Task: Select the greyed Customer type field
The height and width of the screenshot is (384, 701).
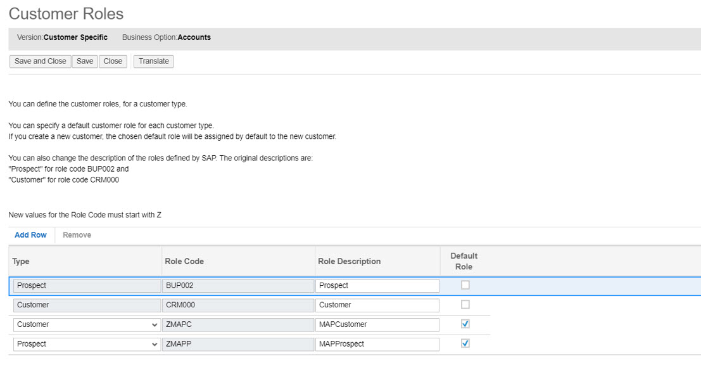Action: [x=87, y=305]
